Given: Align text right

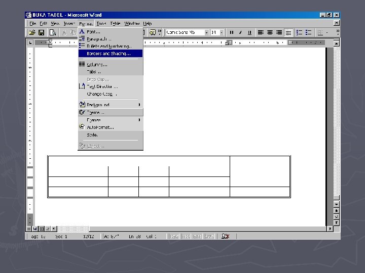Looking at the screenshot, I should pyautogui.click(x=279, y=32).
